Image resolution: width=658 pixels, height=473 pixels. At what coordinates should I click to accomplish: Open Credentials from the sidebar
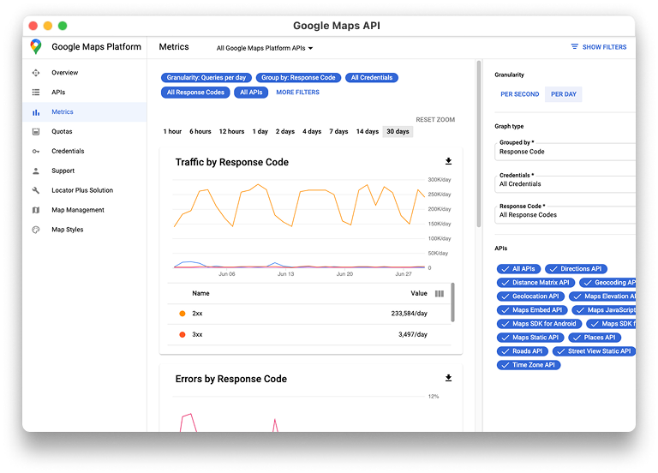(x=68, y=151)
